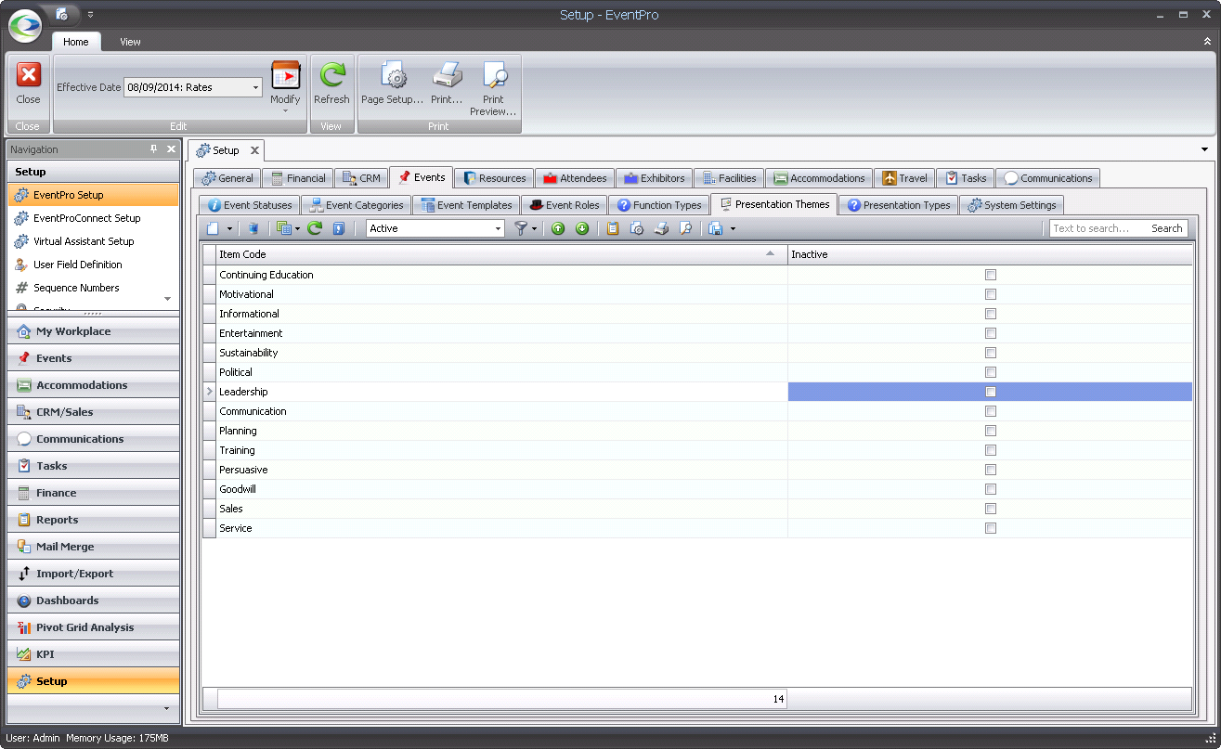This screenshot has width=1221, height=749.
Task: Click the print preview magnifier in grid toolbar
Action: tap(685, 228)
